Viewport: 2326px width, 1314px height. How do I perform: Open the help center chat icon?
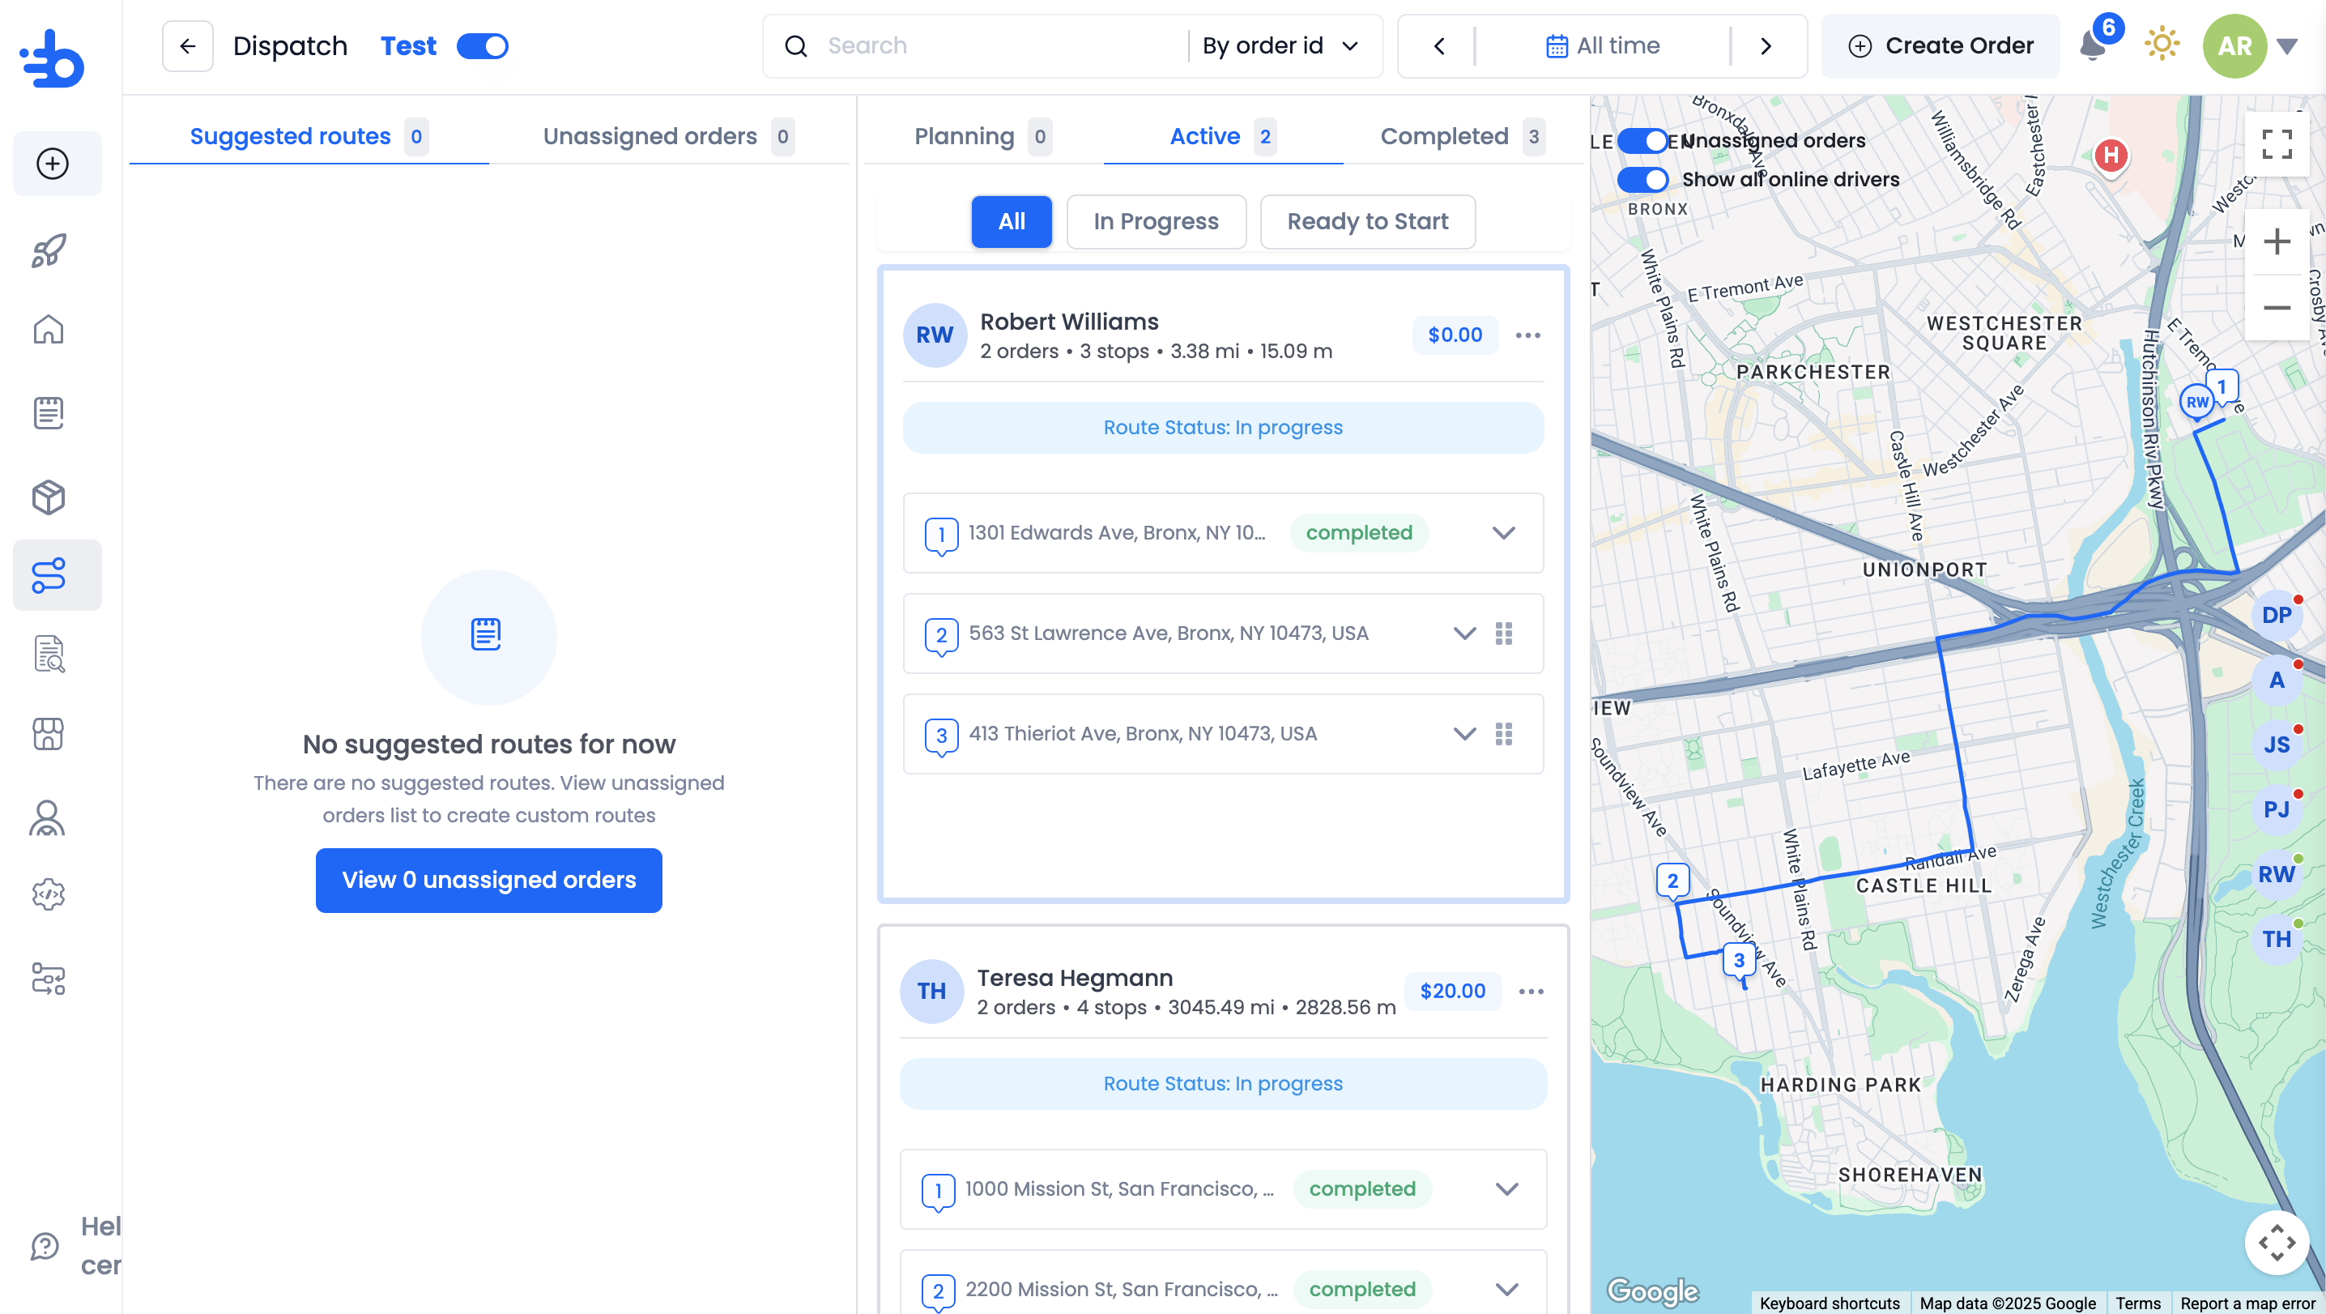pos(45,1246)
